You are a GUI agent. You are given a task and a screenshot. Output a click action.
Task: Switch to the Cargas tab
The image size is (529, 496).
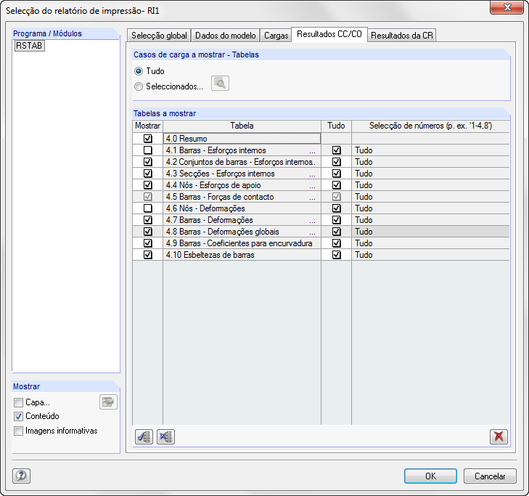pos(276,36)
